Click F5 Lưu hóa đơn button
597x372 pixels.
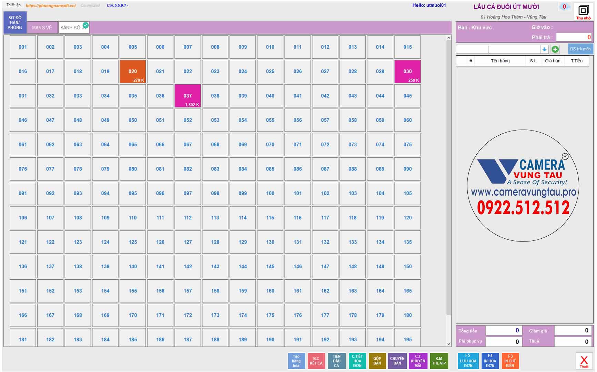click(x=468, y=361)
